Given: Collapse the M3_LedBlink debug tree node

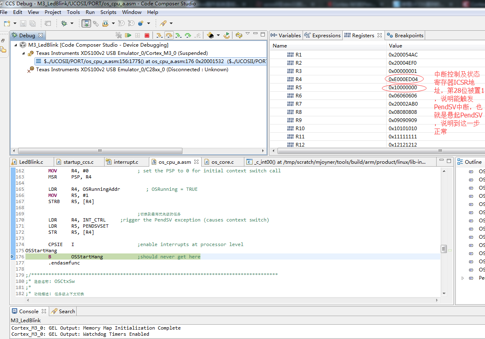Looking at the screenshot, I should point(16,45).
